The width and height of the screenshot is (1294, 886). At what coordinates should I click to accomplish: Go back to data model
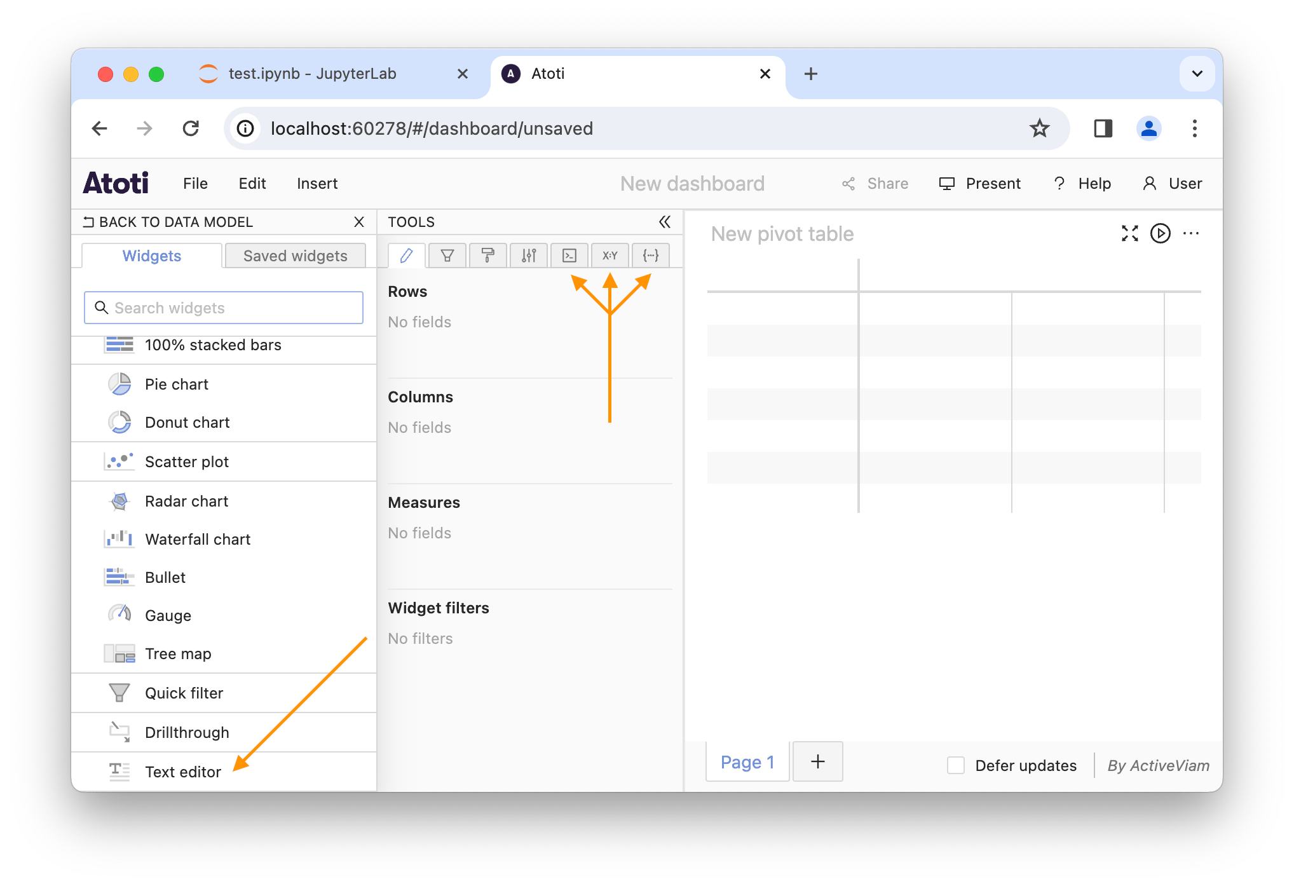(168, 222)
